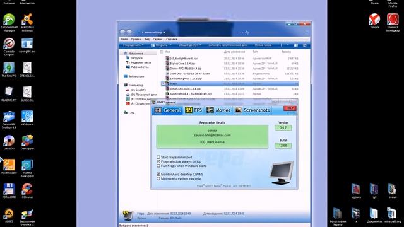
Task: Open the Фотографии desktop folder
Action: click(338, 217)
